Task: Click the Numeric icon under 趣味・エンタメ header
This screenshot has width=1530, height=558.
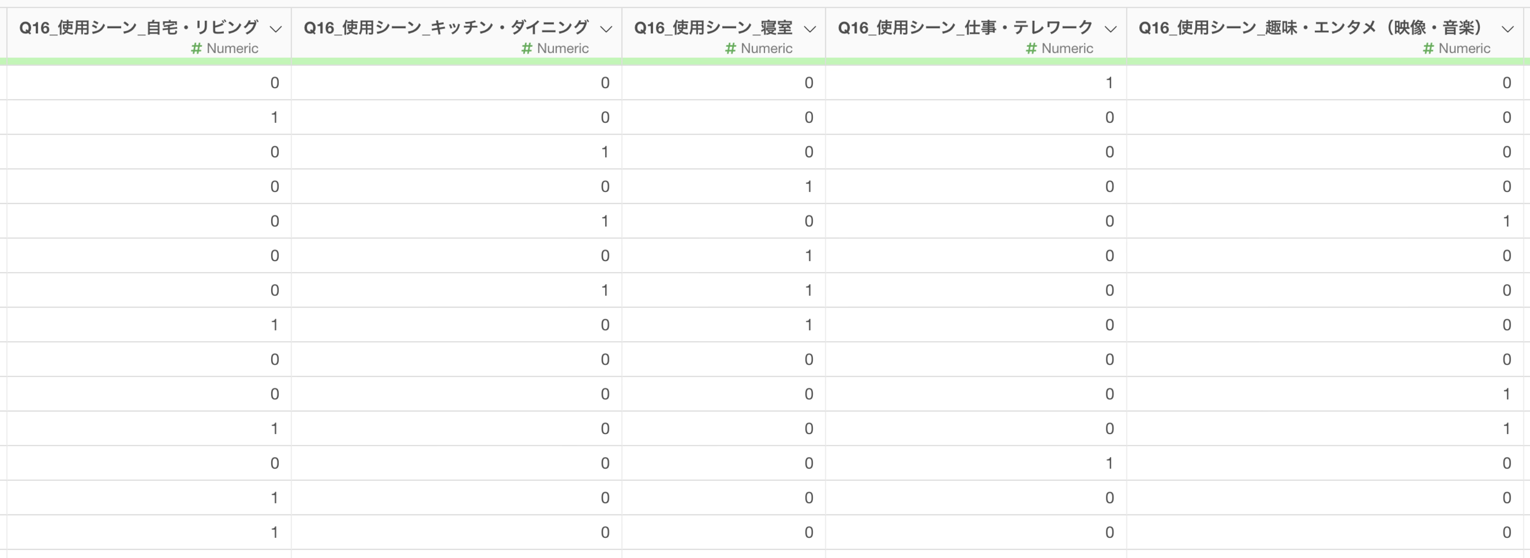Action: [1428, 49]
